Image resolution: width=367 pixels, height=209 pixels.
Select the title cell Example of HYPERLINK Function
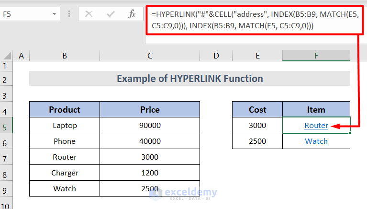(x=190, y=78)
